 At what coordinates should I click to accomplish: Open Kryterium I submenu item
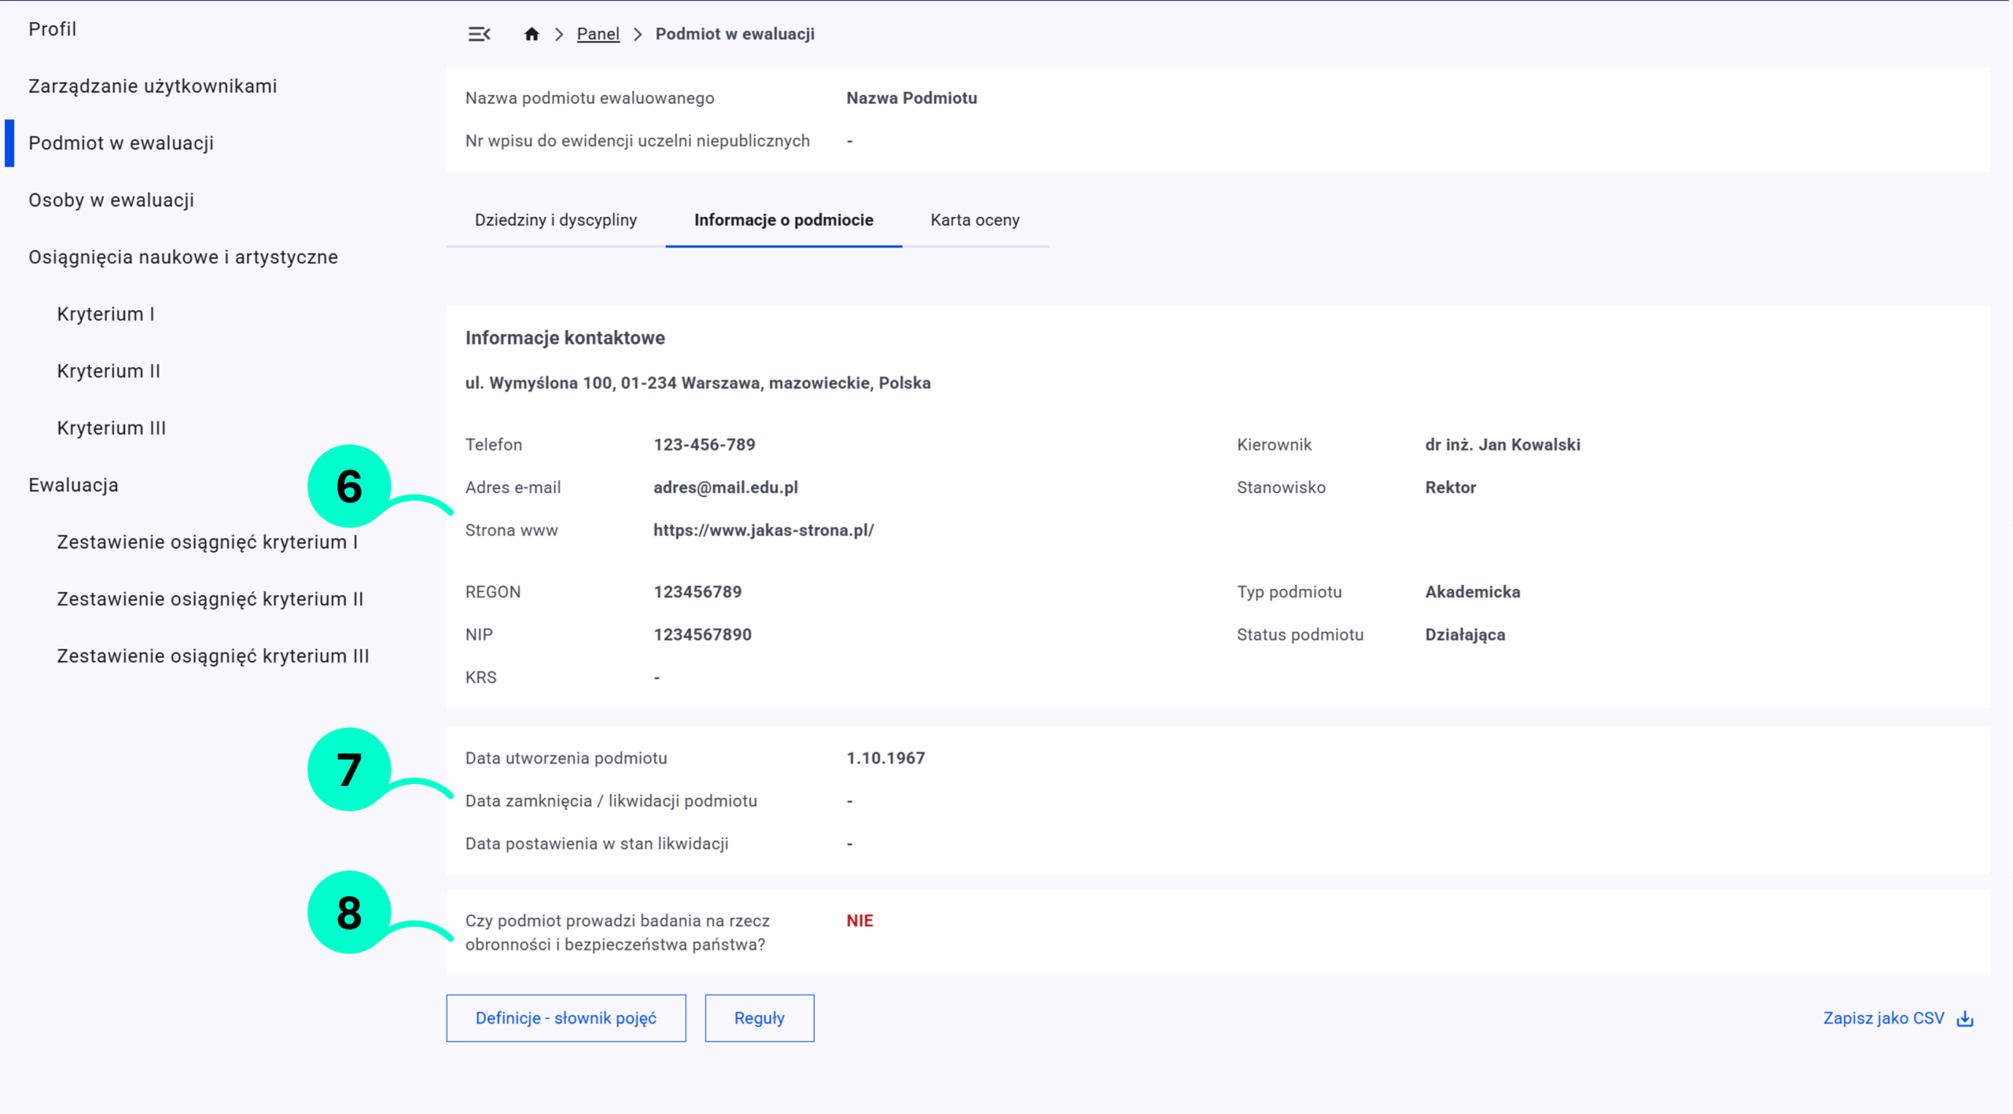[x=105, y=314]
